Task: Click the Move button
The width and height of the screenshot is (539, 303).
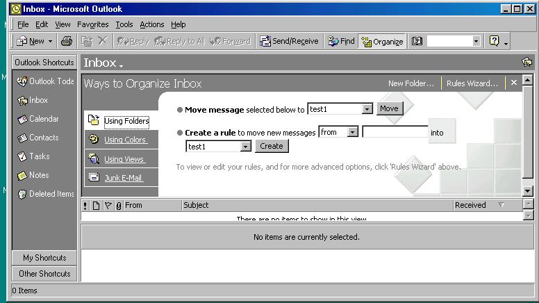Action: 390,108
